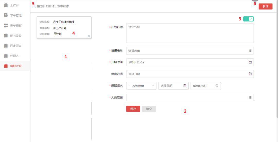Open the 选择表单 selector
The image size is (278, 142).
(x=188, y=51)
